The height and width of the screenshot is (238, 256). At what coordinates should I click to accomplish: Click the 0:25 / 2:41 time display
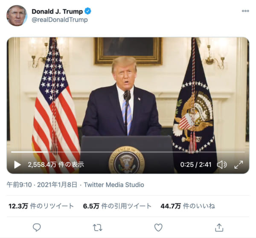pos(196,165)
